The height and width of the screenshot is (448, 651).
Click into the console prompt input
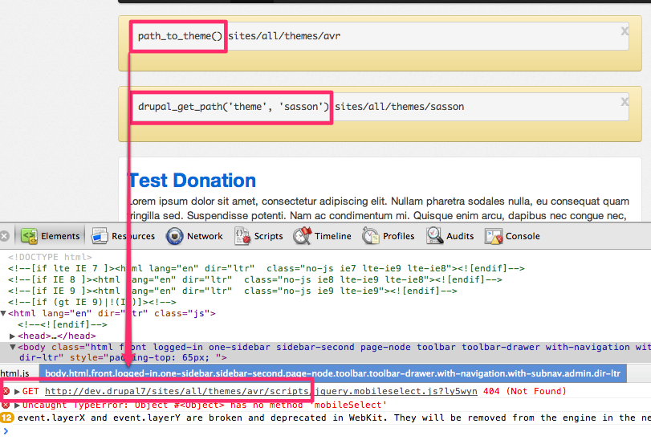pos(328,431)
